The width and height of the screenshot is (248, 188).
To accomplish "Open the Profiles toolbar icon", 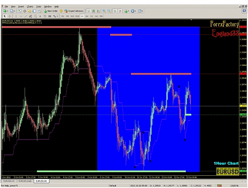I will point(12,11).
